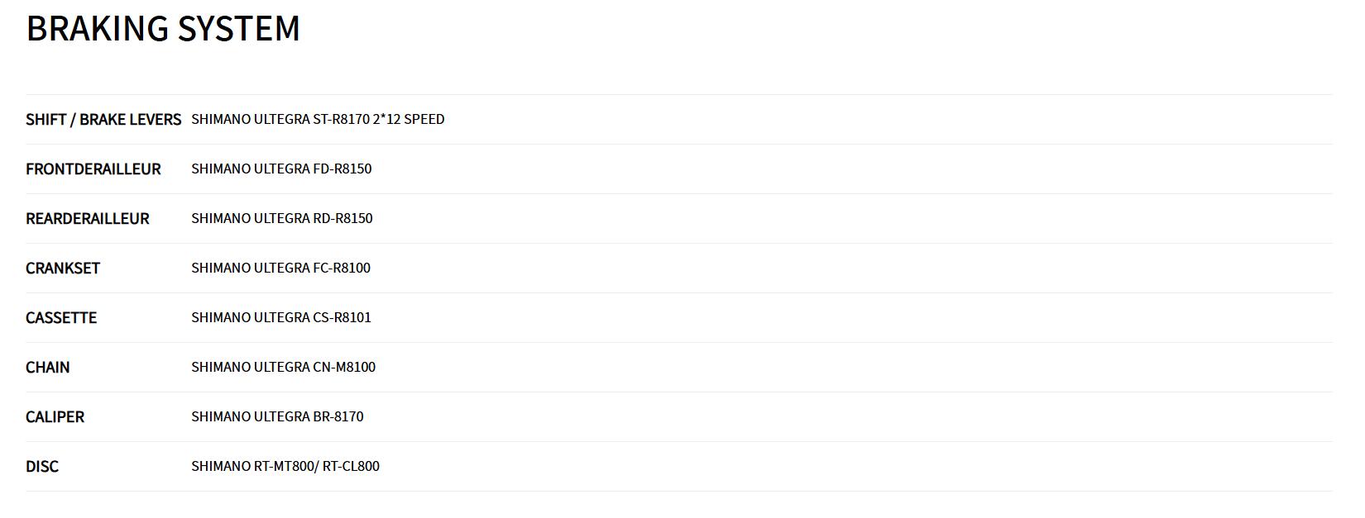Click the word SHIMANO in the DISC row
This screenshot has height=518, width=1365.
click(220, 466)
